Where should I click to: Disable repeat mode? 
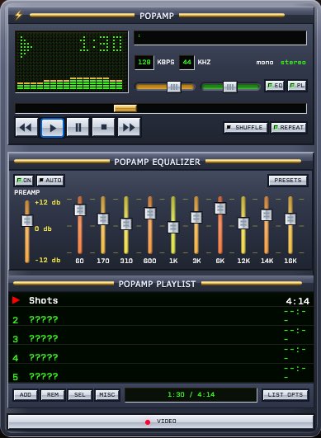pyautogui.click(x=289, y=128)
